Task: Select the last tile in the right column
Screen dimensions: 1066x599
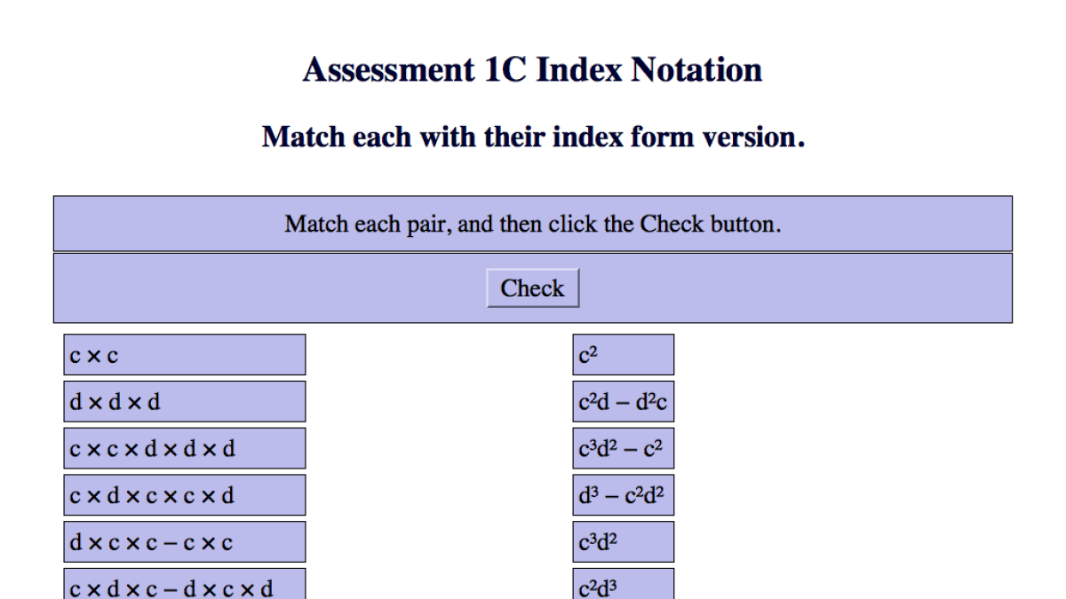Action: click(x=623, y=586)
